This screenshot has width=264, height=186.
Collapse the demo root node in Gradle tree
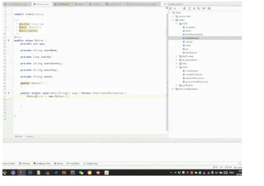[x=170, y=13]
